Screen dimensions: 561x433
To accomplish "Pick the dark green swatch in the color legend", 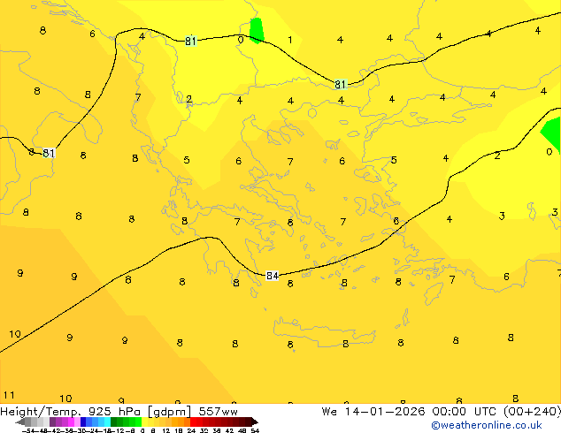I will [114, 422].
